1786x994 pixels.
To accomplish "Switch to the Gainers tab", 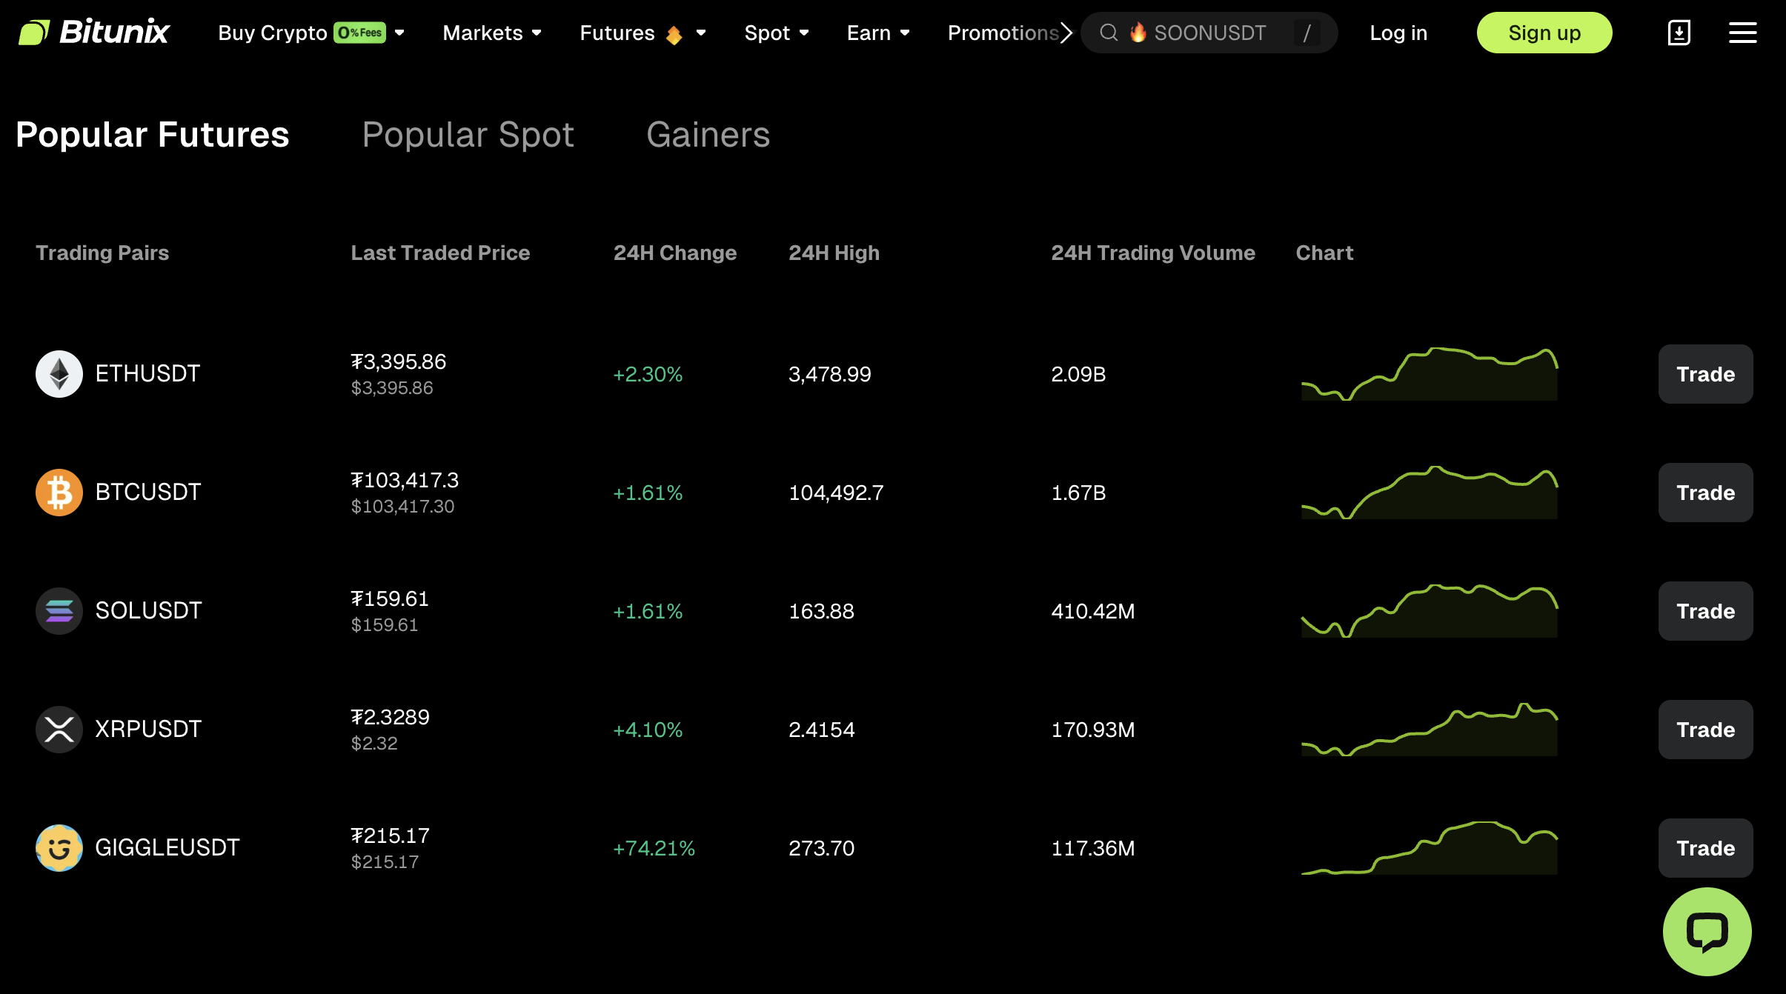I will pos(708,135).
